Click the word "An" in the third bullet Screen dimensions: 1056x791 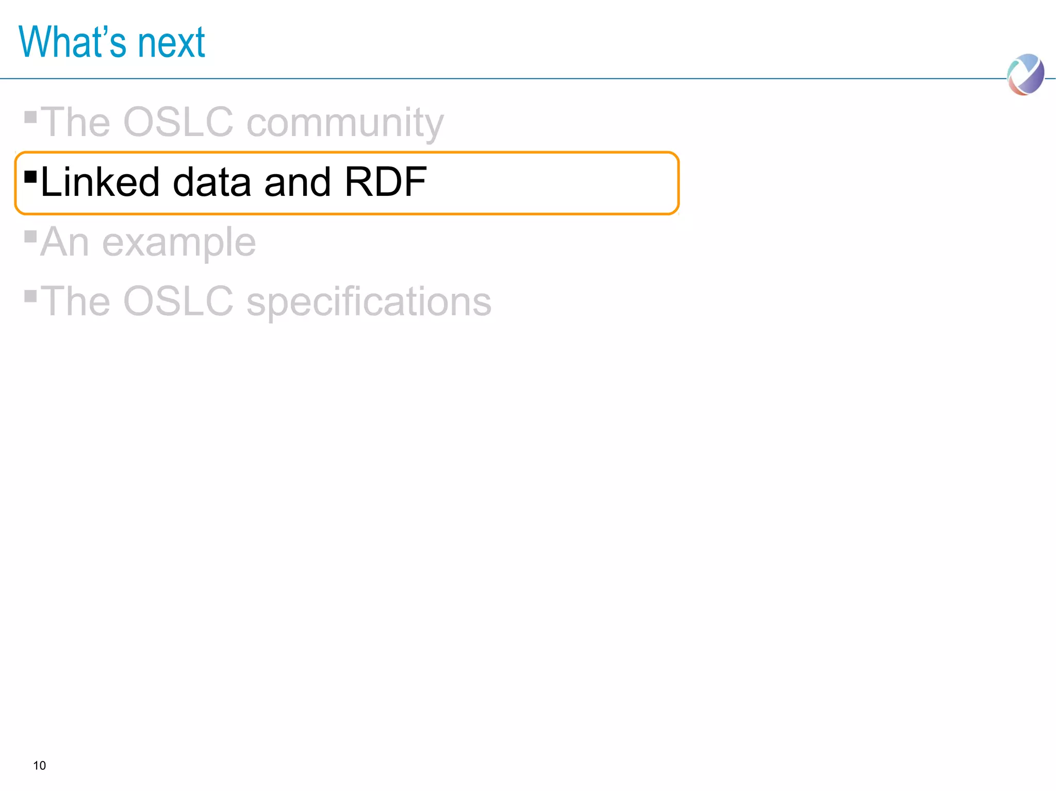[65, 242]
